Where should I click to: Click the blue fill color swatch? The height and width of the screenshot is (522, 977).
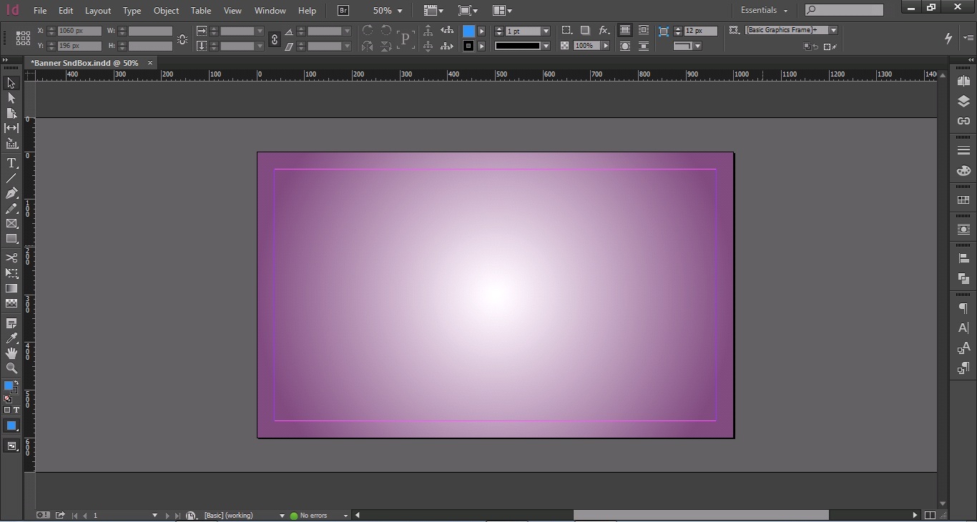tap(468, 31)
